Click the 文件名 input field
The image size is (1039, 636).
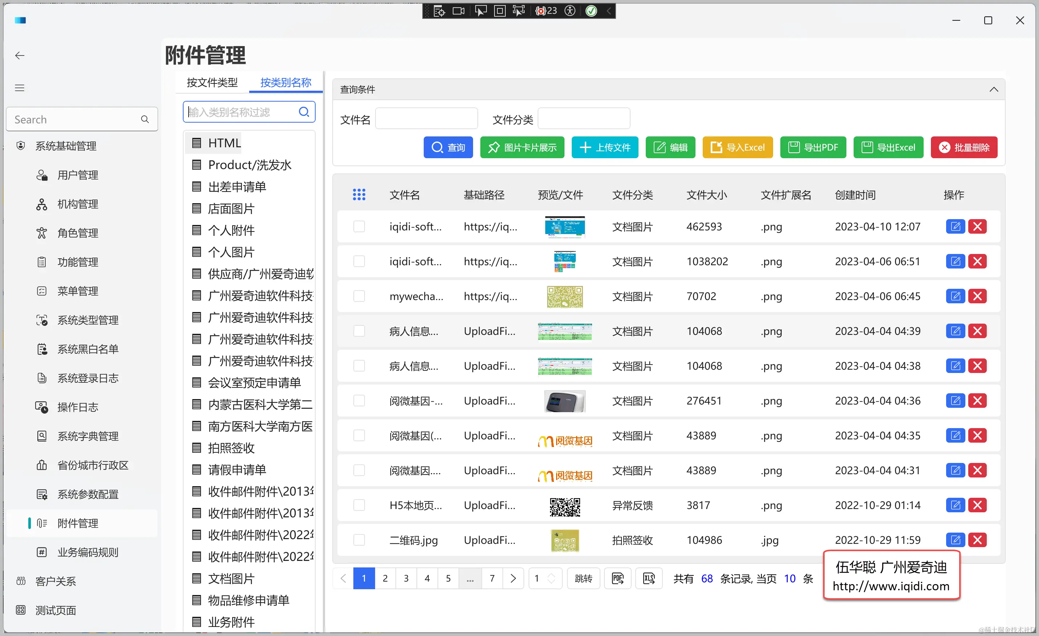click(x=426, y=119)
